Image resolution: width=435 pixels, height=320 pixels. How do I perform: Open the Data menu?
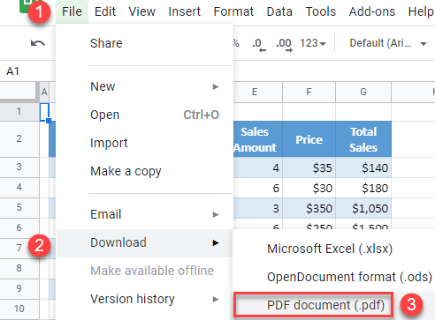tap(279, 11)
